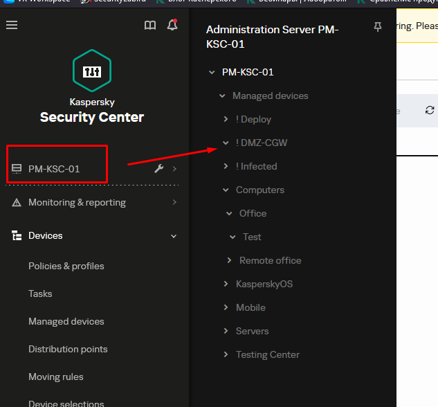
Task: Collapse the Devices section chevron
Action: point(174,236)
